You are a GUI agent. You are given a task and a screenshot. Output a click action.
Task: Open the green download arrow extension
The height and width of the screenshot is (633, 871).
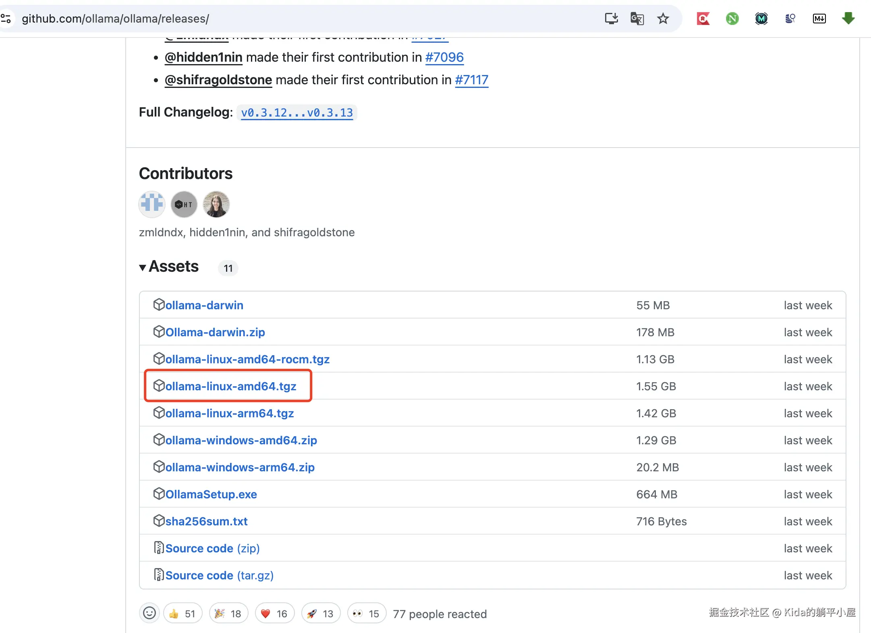pos(848,19)
